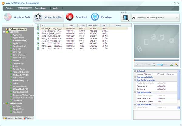Click the film reel Ajouter la vidéo icon
This screenshot has height=126, width=182.
[38, 17]
